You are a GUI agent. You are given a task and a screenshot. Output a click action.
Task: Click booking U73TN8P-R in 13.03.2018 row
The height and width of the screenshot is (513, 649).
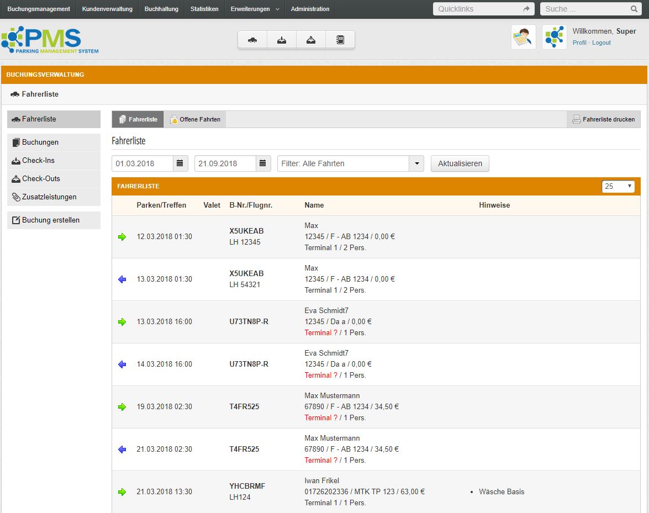(249, 321)
